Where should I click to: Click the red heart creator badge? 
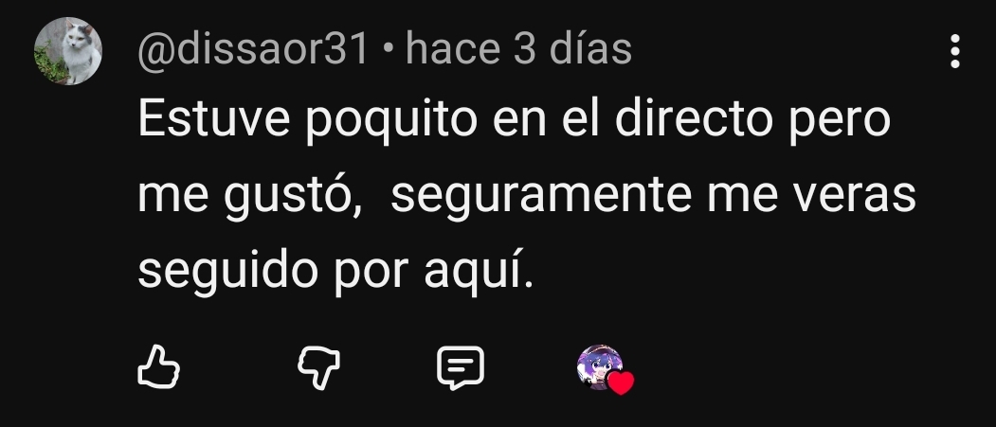[621, 383]
